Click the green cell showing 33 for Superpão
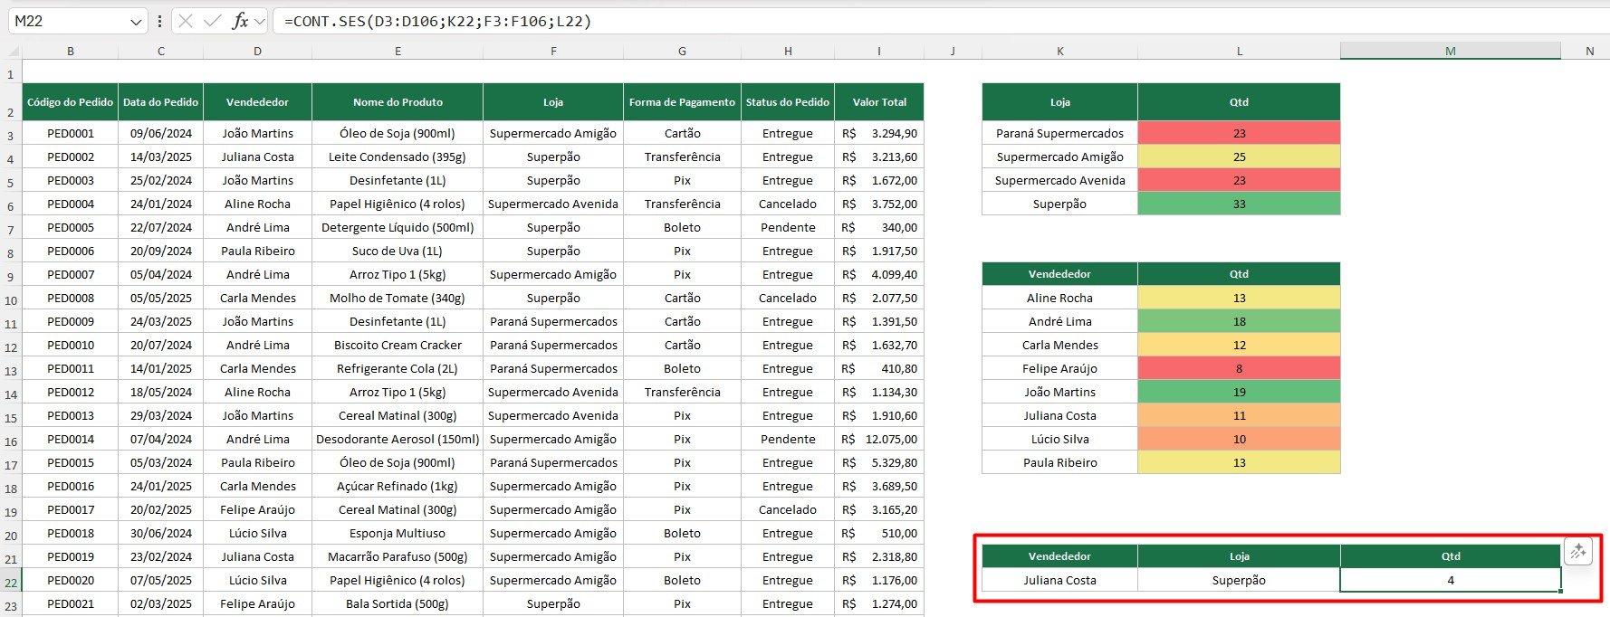1610x617 pixels. [x=1239, y=204]
